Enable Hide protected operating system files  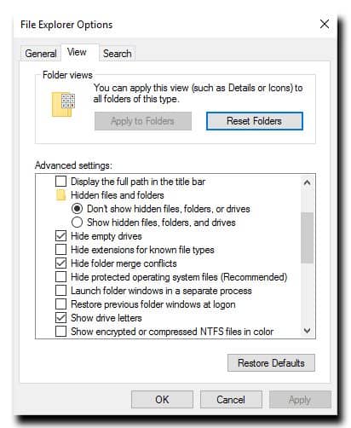(60, 277)
